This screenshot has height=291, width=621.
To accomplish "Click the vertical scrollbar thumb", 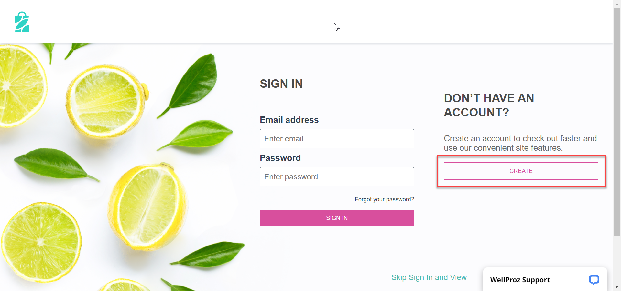I will (617, 122).
